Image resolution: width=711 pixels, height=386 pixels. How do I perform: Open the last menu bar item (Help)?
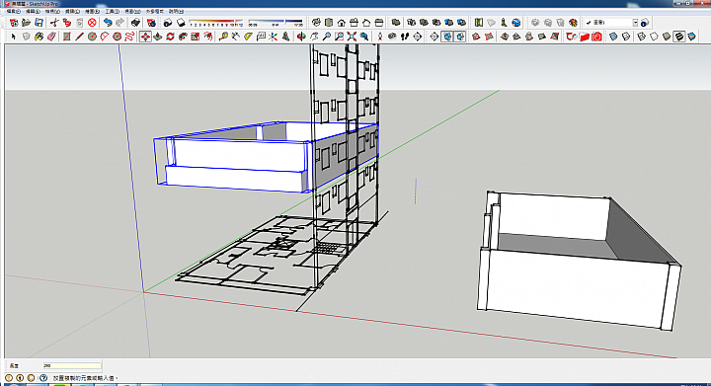pos(177,11)
